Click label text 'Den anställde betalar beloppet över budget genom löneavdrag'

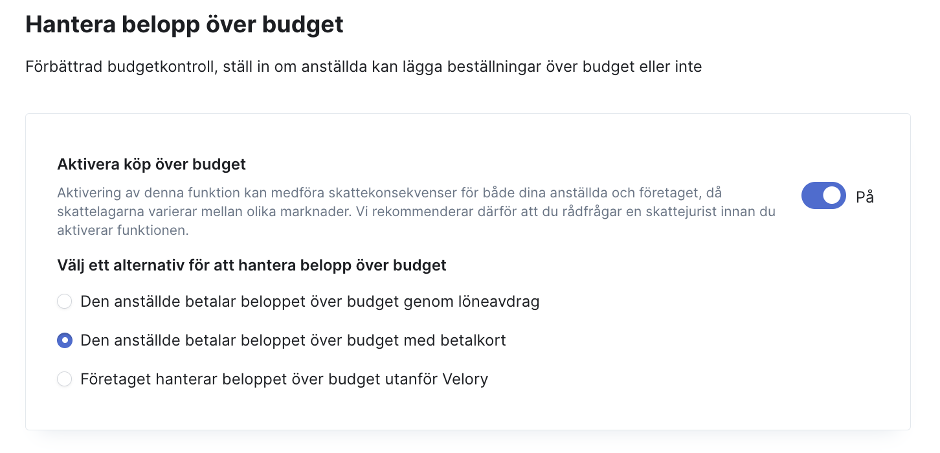[x=310, y=302]
